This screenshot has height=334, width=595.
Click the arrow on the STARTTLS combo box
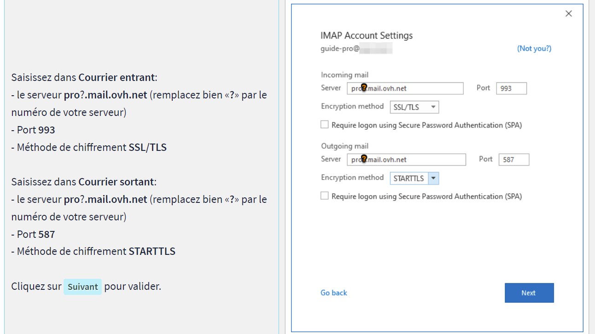click(433, 179)
